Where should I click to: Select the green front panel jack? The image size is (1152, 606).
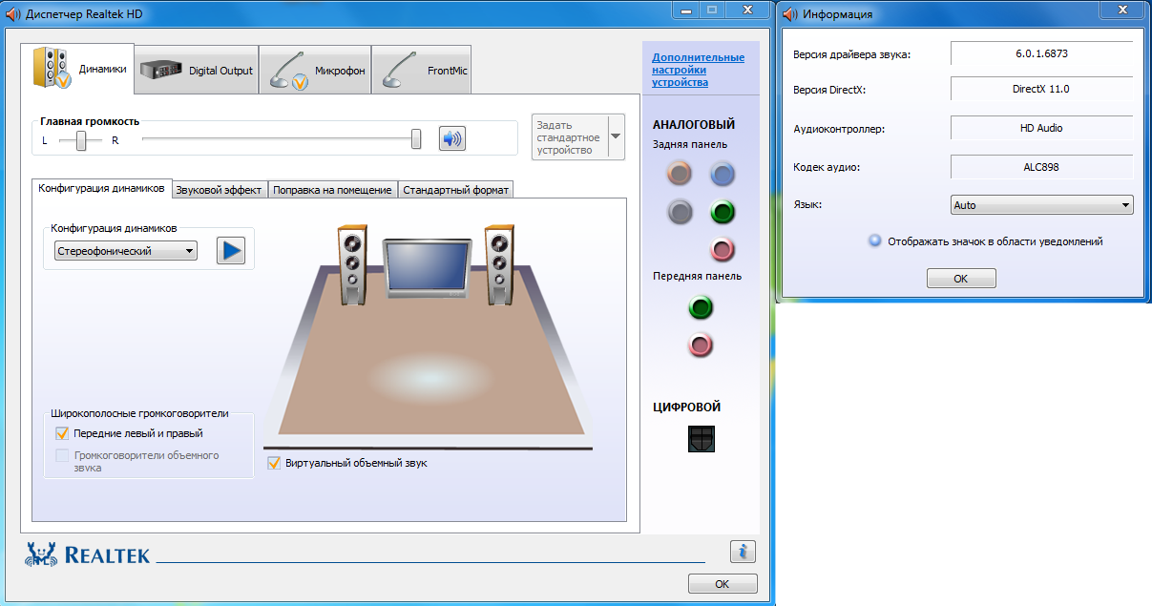click(x=701, y=308)
